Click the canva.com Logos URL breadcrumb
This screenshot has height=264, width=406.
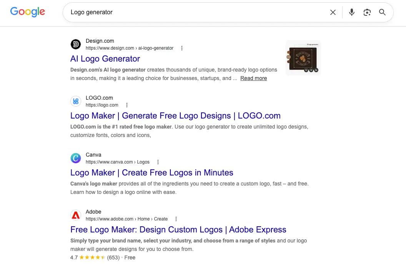118,162
